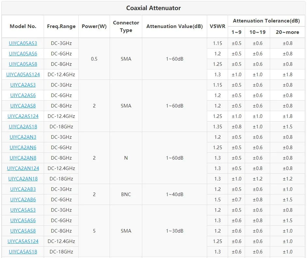The image size is (307, 258).
Task: Open the UIYCA2AN6 link
Action: (x=23, y=148)
